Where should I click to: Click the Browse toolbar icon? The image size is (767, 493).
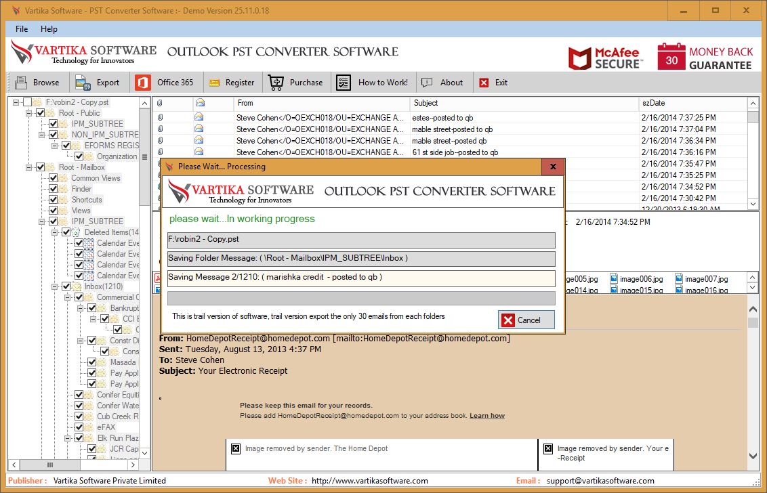pos(21,83)
